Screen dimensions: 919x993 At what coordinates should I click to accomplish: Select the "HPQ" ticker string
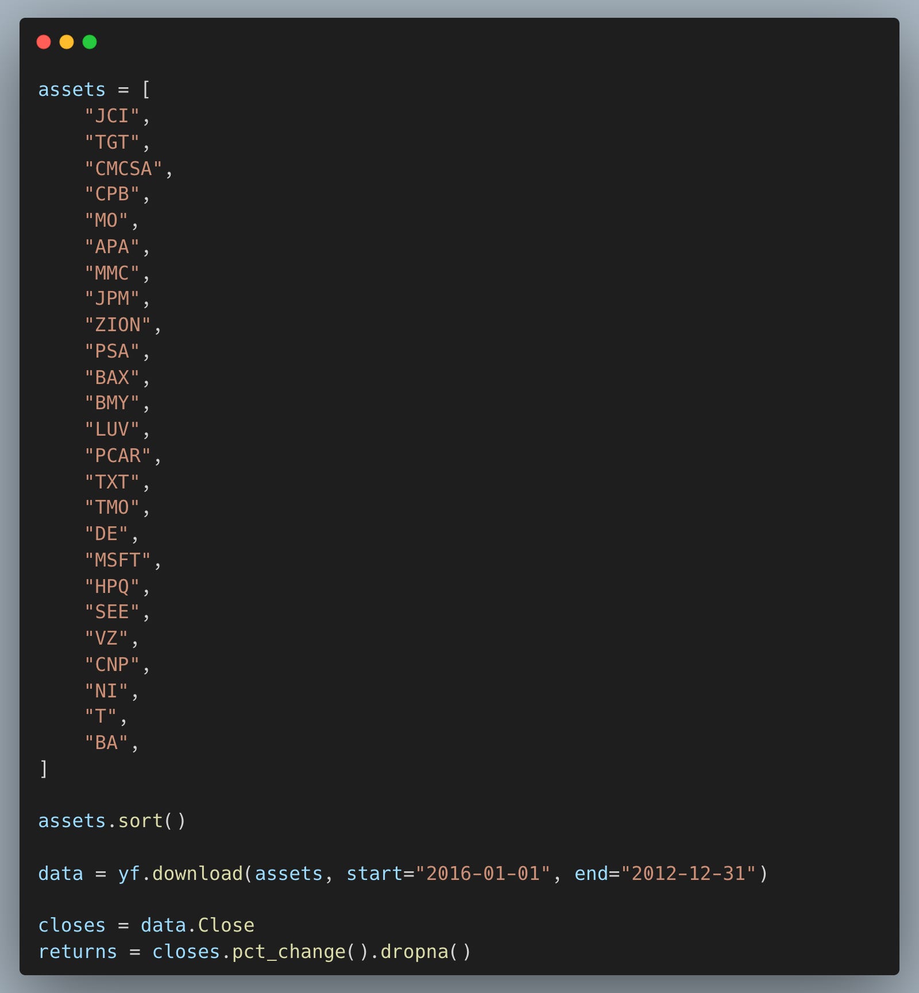112,586
